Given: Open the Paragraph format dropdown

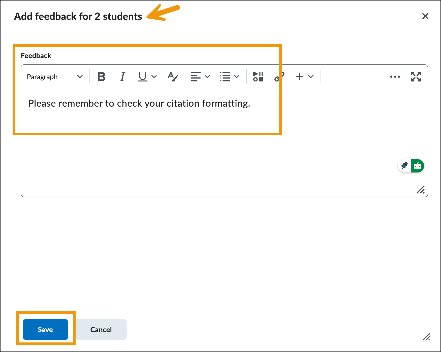Looking at the screenshot, I should tap(55, 77).
